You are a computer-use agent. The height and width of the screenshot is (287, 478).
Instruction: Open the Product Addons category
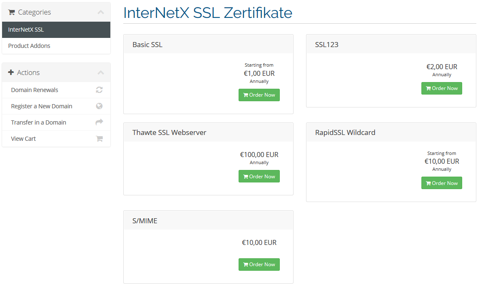[x=56, y=46]
